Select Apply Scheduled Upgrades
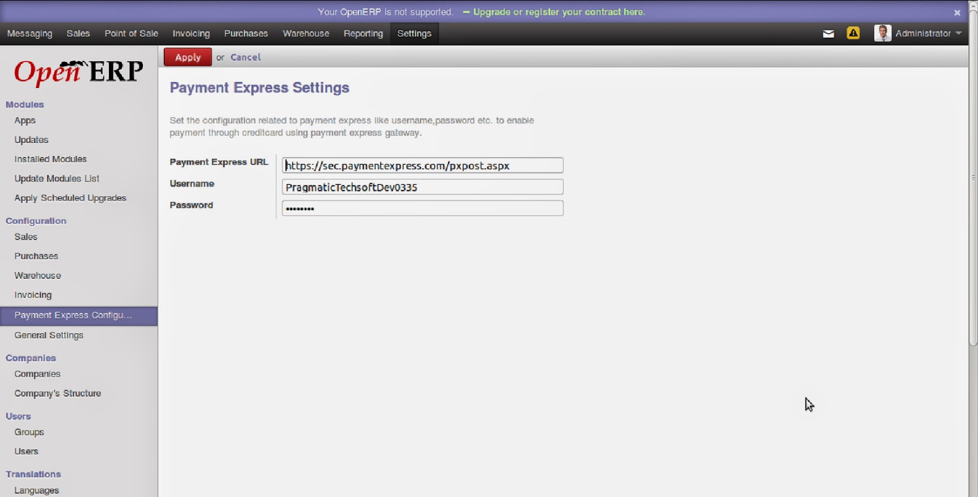The image size is (978, 497). tap(70, 198)
